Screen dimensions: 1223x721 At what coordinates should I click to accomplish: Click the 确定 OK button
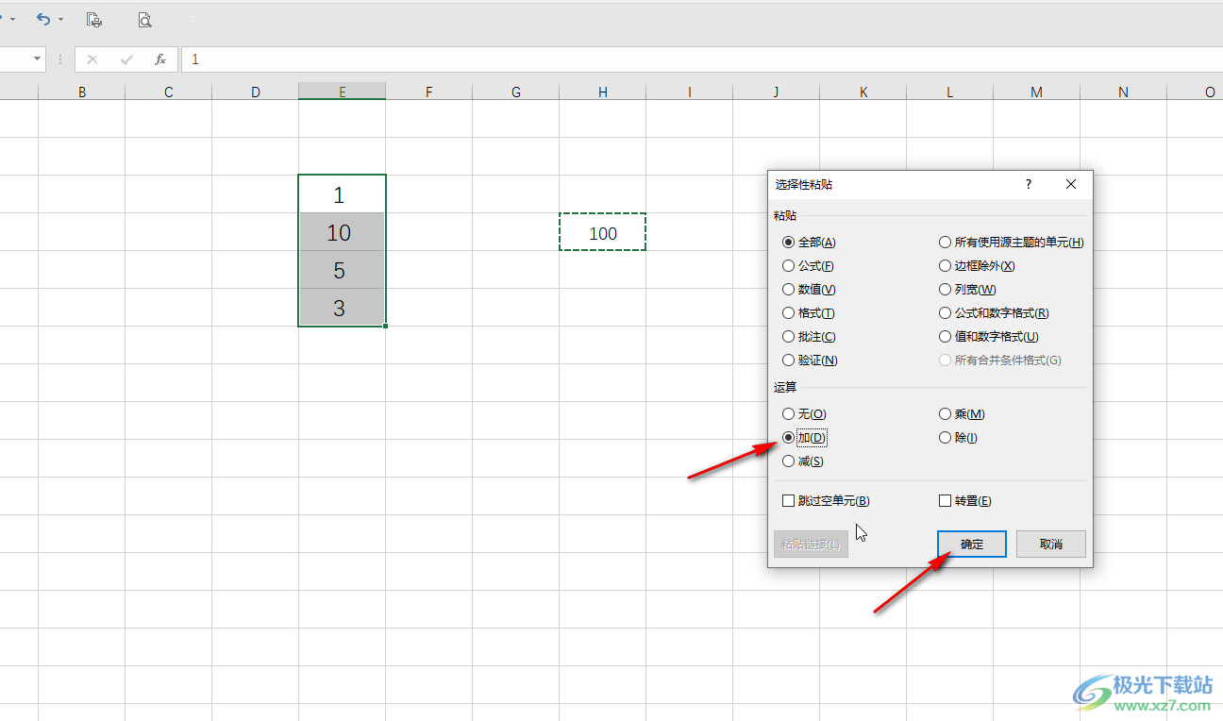(972, 544)
